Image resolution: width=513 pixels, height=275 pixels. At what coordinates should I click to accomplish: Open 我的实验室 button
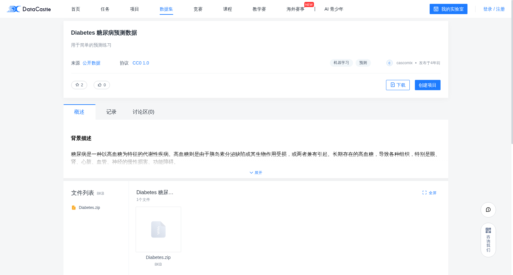click(x=449, y=9)
